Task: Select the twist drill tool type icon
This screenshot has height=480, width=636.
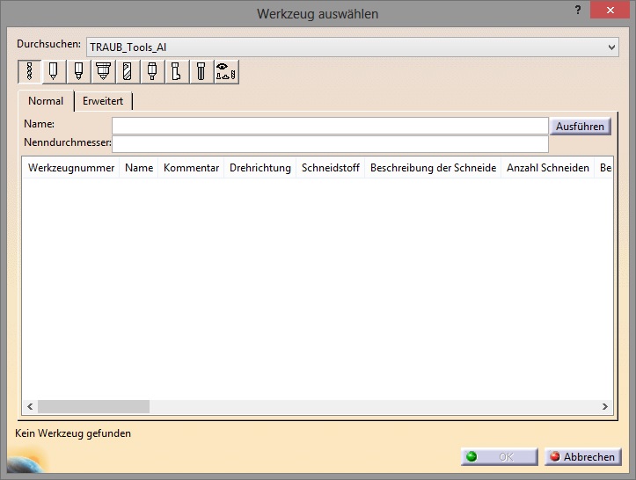Action: coord(30,72)
